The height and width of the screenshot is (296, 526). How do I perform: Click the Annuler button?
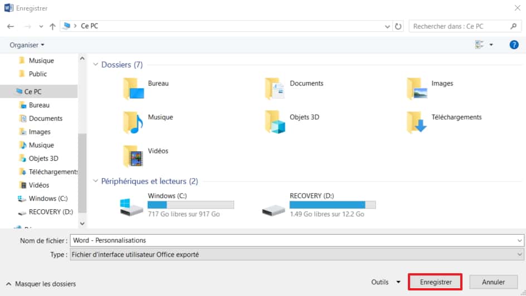click(x=493, y=282)
